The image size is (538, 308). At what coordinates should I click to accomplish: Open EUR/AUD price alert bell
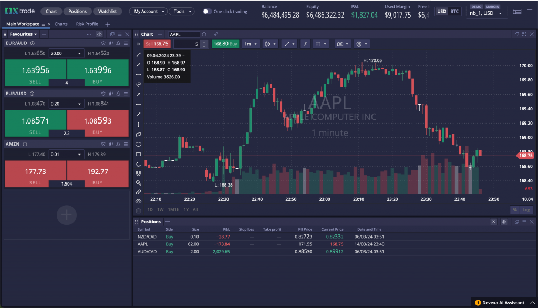118,43
